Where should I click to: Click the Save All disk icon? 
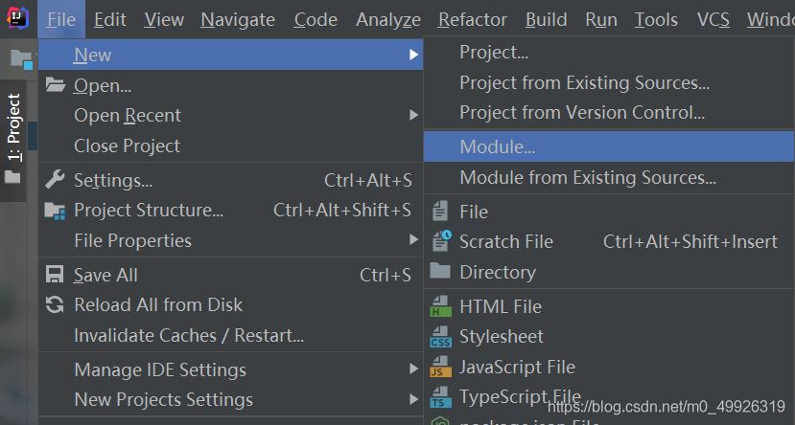tap(56, 275)
